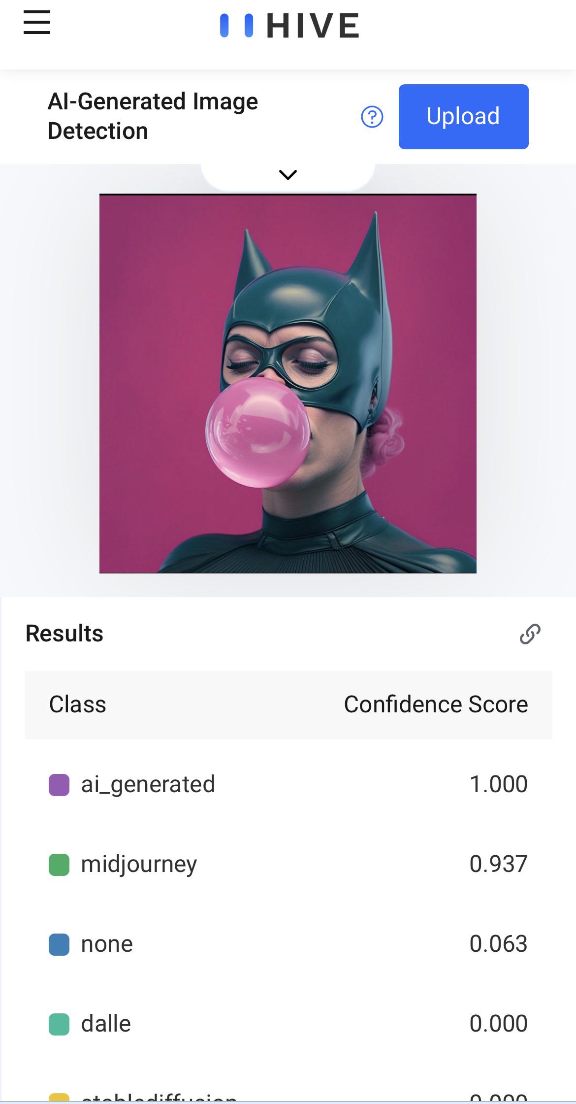Click the purple ai_generated color swatch
Screen dimensions: 576x1104
tap(59, 785)
